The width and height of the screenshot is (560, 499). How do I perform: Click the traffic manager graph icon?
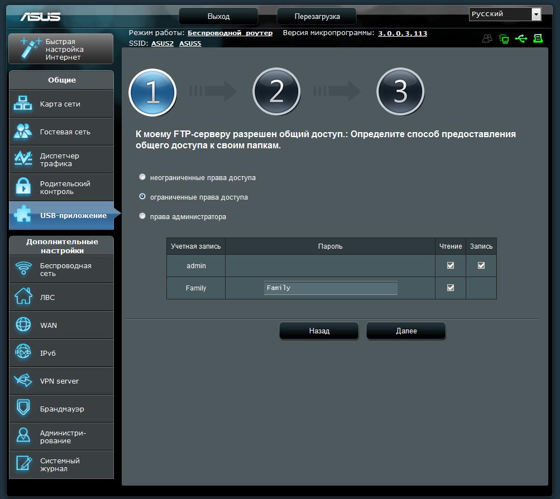23,159
